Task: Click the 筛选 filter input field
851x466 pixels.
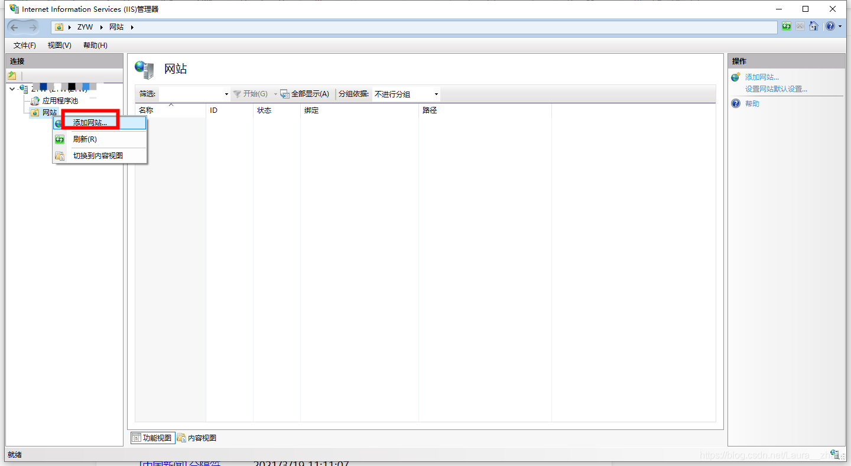Action: [x=191, y=94]
